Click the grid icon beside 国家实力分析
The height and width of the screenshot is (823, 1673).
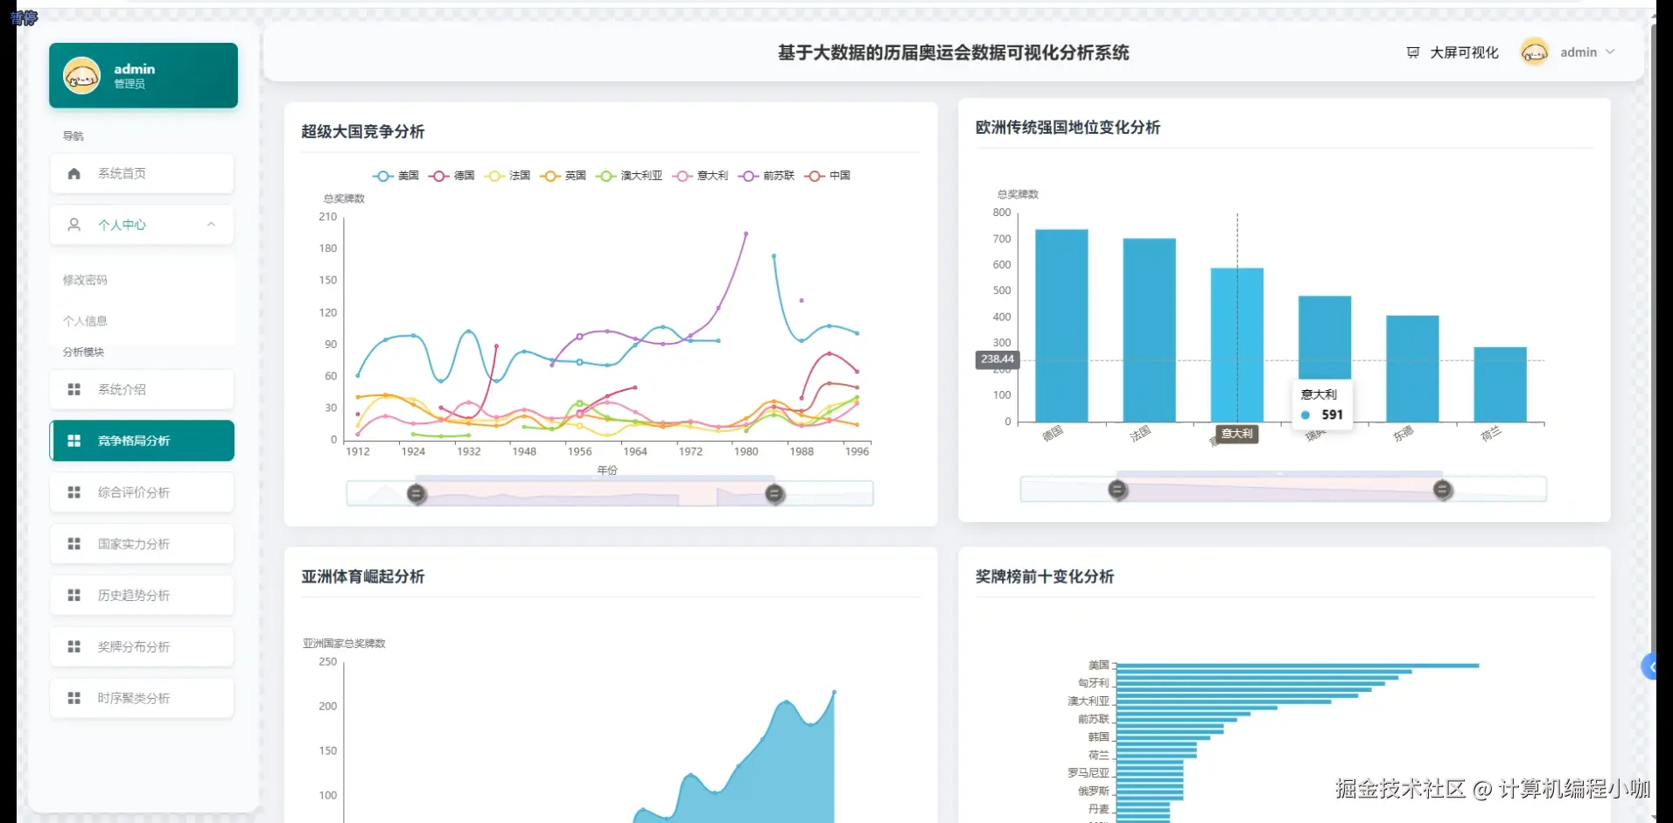click(74, 544)
